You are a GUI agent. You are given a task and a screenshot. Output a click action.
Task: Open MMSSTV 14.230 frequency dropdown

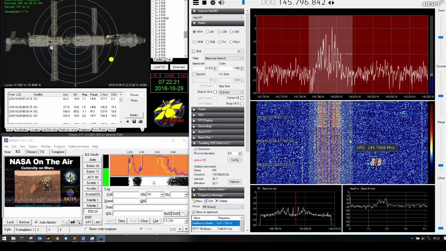[x=186, y=221]
